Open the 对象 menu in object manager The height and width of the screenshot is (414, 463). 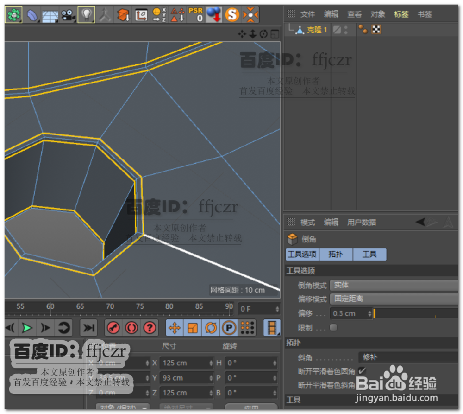coord(378,14)
